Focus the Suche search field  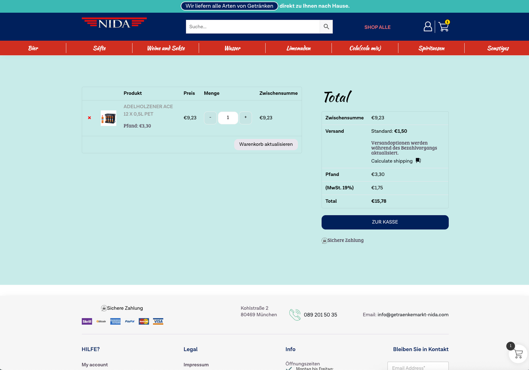tap(253, 27)
